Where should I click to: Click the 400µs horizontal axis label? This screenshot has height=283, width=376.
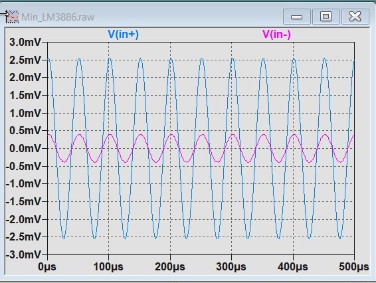point(293,266)
